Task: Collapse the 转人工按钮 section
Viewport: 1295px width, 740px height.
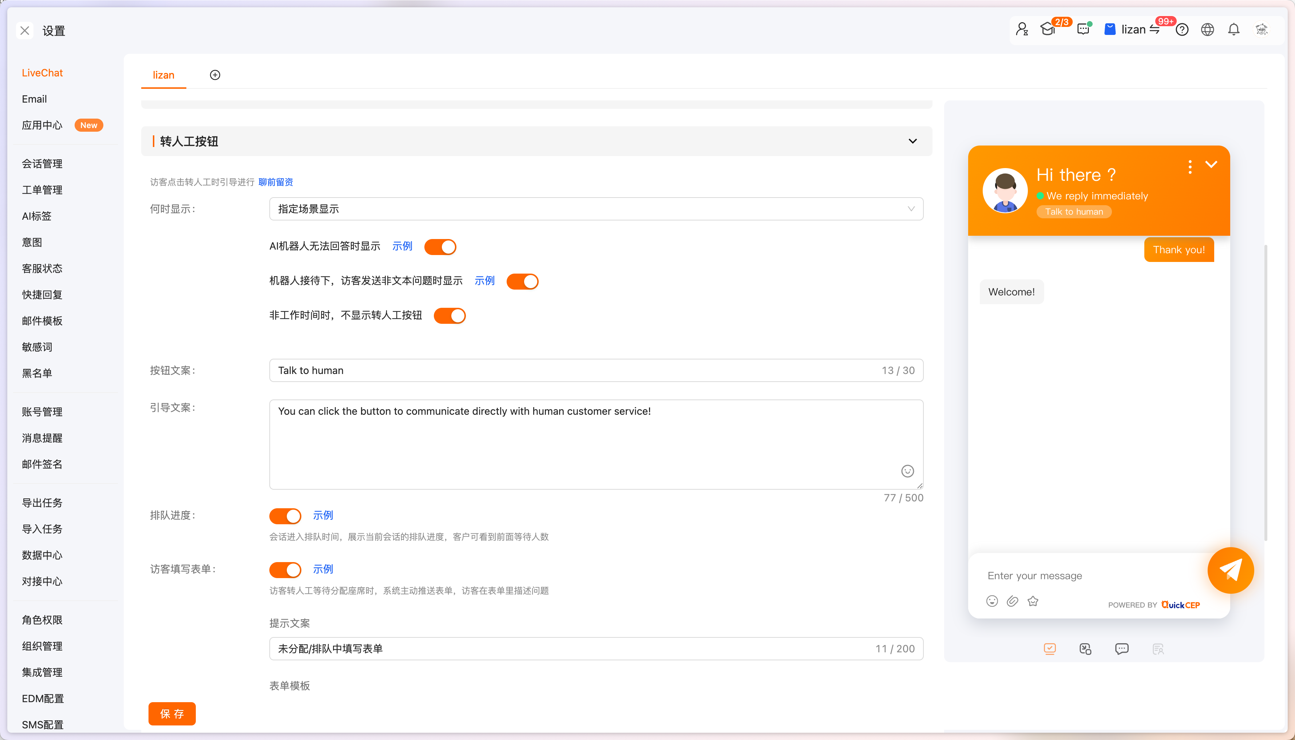Action: pos(913,141)
